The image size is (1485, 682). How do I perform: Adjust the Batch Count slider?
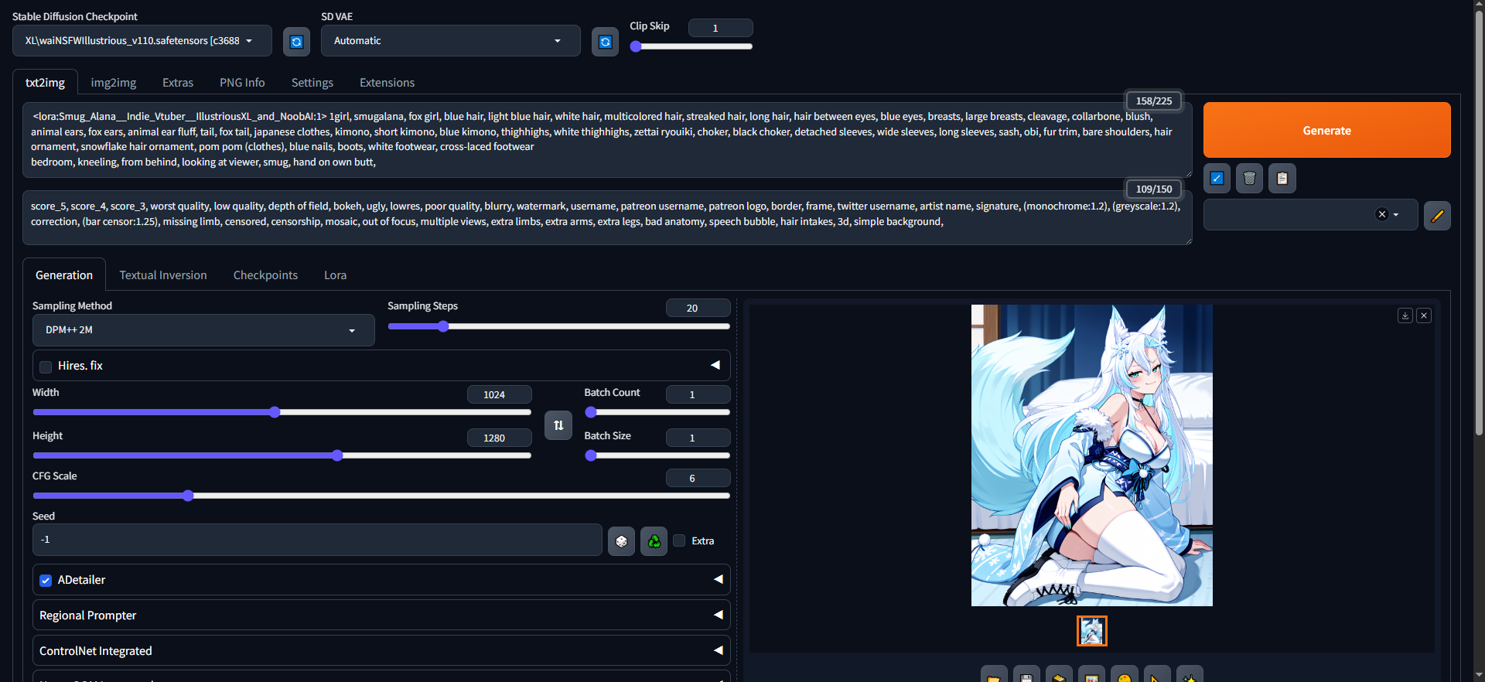coord(657,412)
